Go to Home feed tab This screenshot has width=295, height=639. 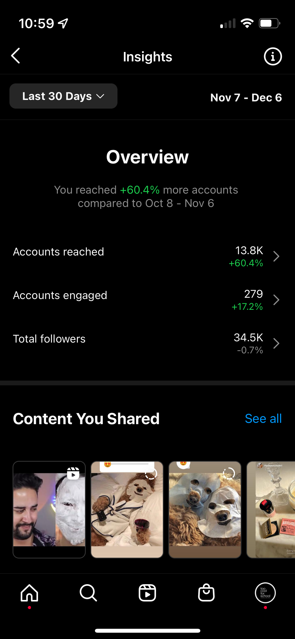click(29, 593)
